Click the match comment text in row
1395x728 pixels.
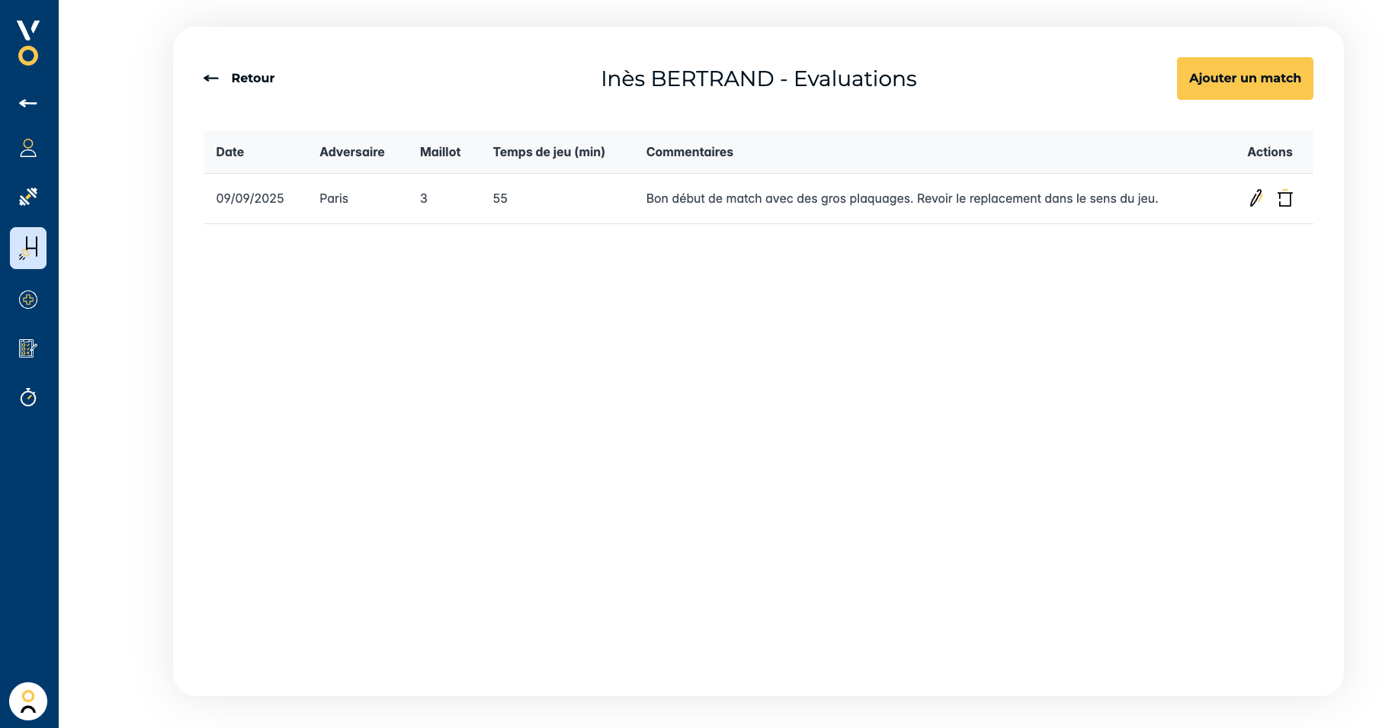(x=901, y=198)
